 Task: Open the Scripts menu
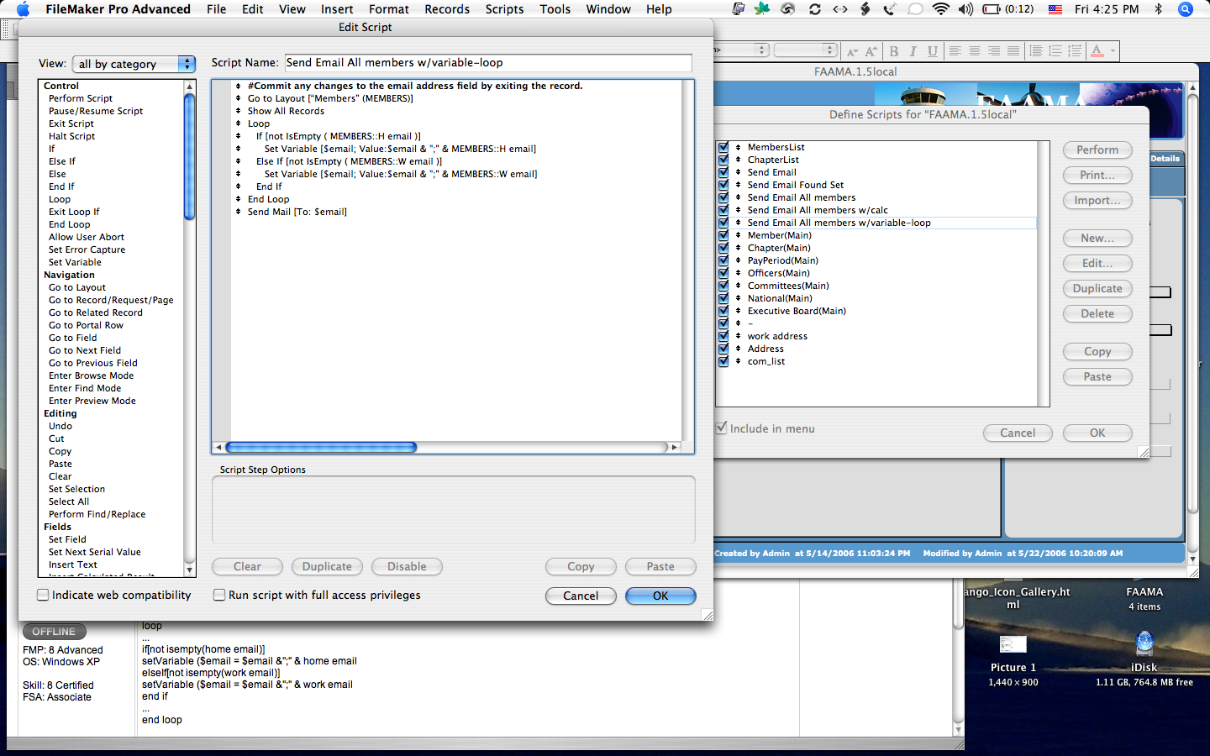coord(504,9)
